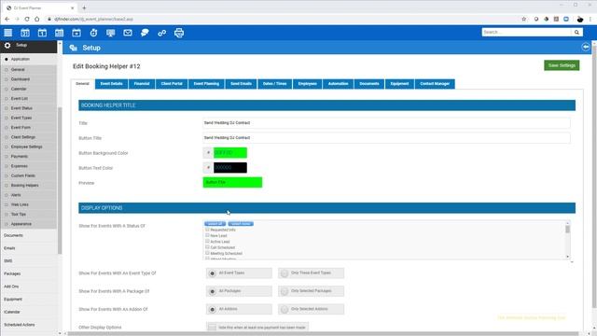This screenshot has height=336, width=597.
Task: Switch to the Client Portal tab
Action: tap(172, 84)
